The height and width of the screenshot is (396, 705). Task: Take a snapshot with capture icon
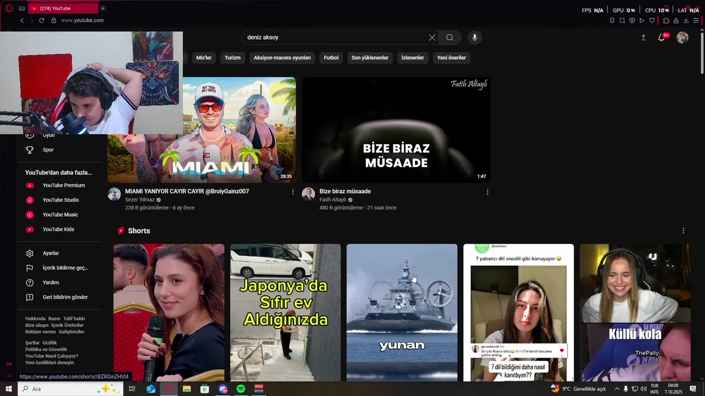(622, 20)
